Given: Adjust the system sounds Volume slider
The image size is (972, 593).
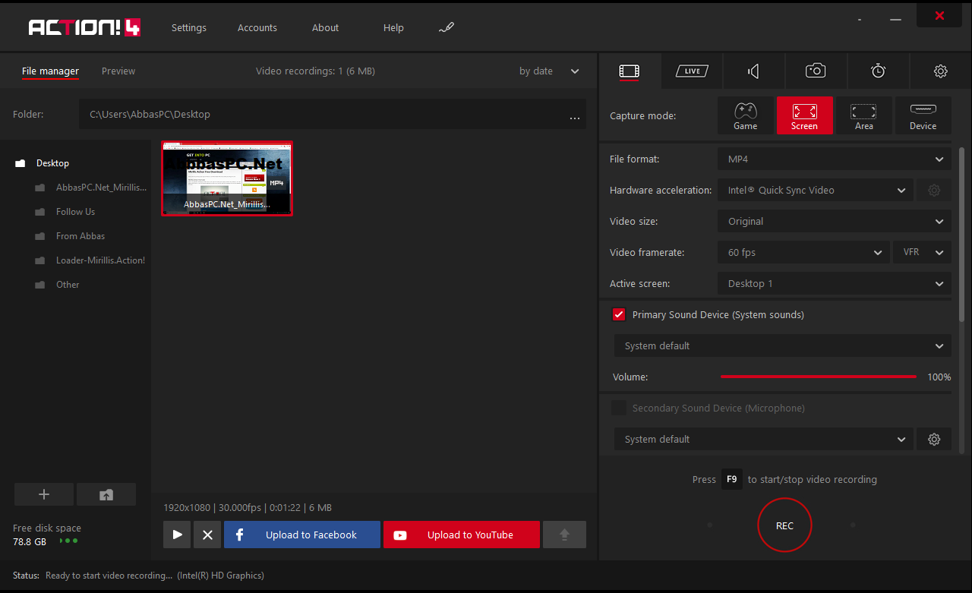Looking at the screenshot, I should 819,377.
